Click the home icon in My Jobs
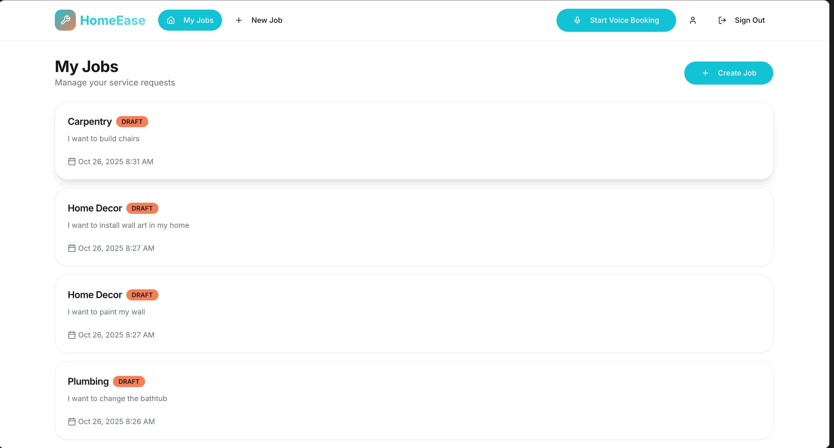The height and width of the screenshot is (448, 834). click(x=171, y=20)
